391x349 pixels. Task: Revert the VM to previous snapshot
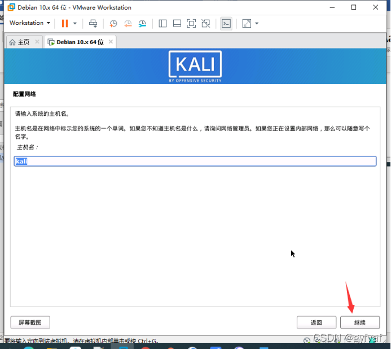[128, 24]
